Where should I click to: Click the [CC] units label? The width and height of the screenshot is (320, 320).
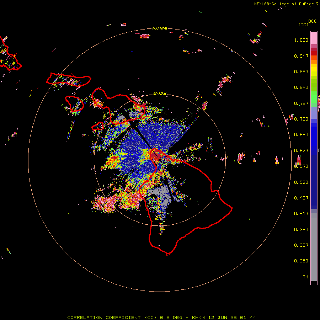point(303,25)
